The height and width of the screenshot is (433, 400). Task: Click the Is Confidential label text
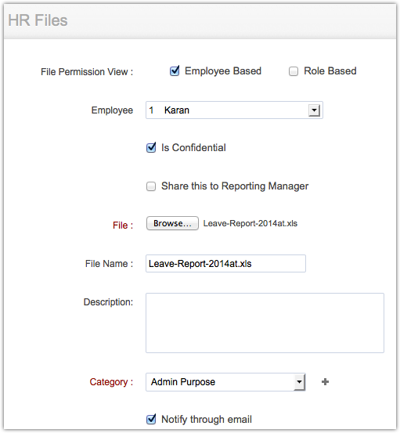tap(193, 148)
